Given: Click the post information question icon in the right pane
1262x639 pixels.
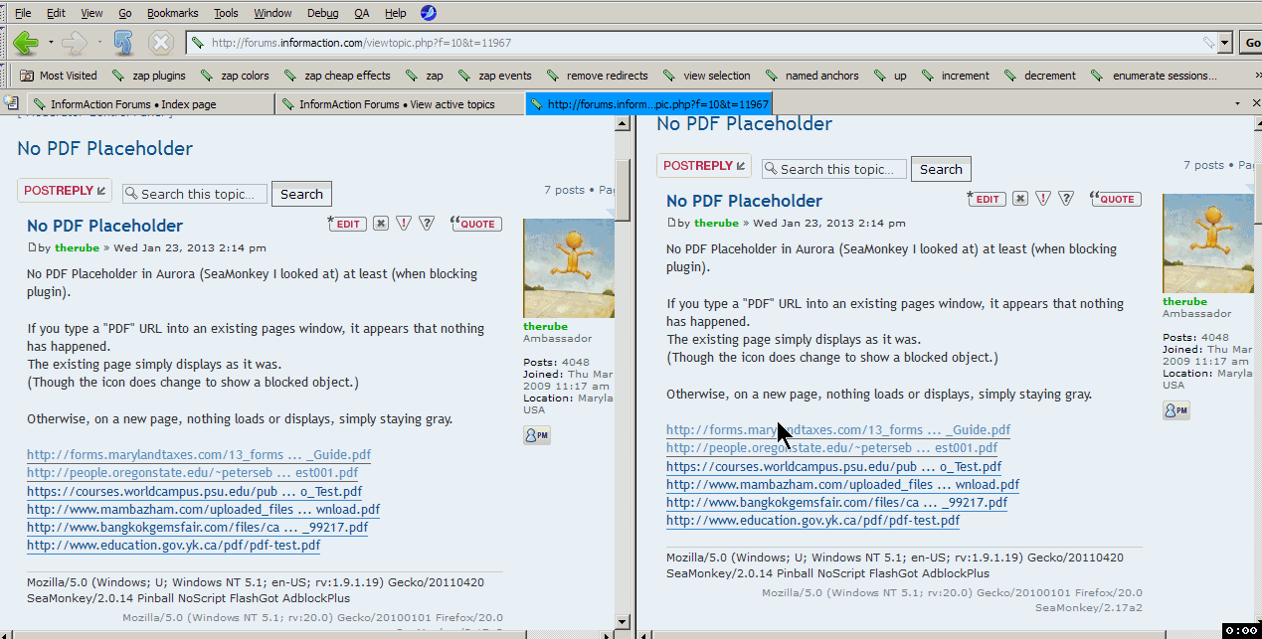Looking at the screenshot, I should [1066, 199].
